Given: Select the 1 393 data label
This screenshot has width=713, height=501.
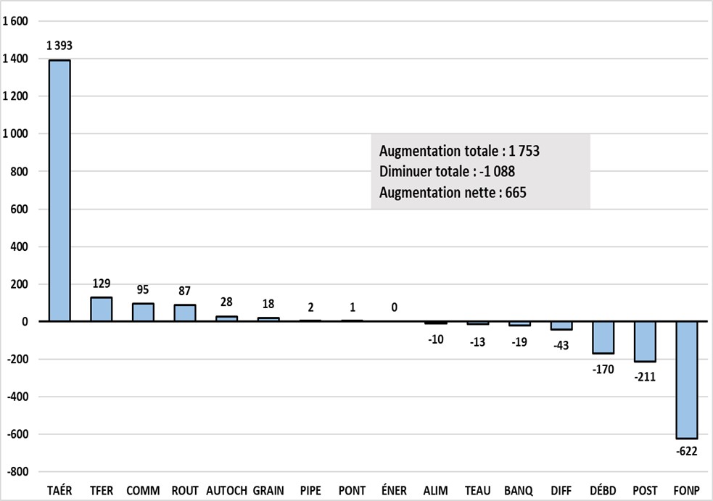Looking at the screenshot, I should [x=59, y=46].
